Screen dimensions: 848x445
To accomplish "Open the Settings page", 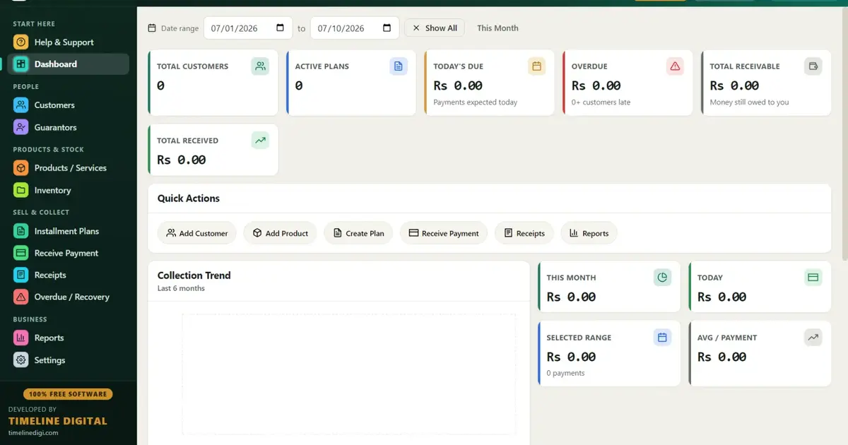I will tap(68, 360).
